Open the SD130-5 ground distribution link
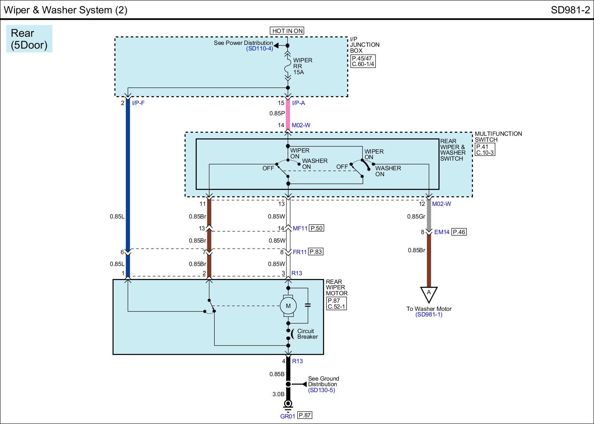 [321, 390]
